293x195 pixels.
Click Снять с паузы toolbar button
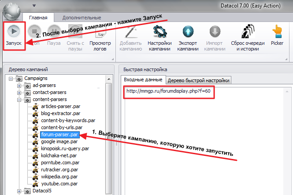coord(75,37)
